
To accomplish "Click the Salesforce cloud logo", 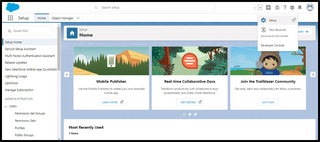I will pos(13,7).
